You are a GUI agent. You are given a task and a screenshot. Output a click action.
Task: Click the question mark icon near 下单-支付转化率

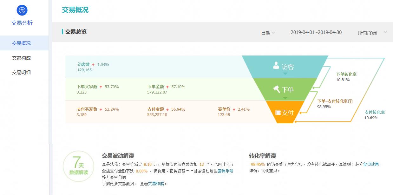[350, 101]
